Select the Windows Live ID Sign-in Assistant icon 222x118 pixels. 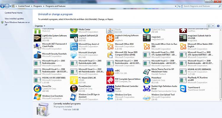point(74,97)
